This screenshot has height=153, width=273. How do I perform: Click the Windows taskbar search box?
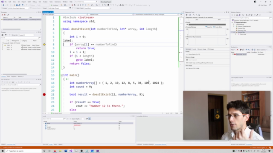pos(23,151)
